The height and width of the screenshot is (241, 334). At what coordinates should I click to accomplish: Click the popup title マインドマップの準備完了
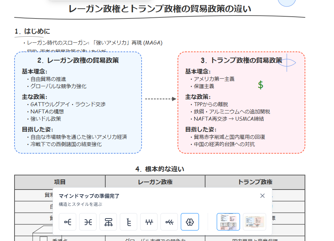coord(89,196)
